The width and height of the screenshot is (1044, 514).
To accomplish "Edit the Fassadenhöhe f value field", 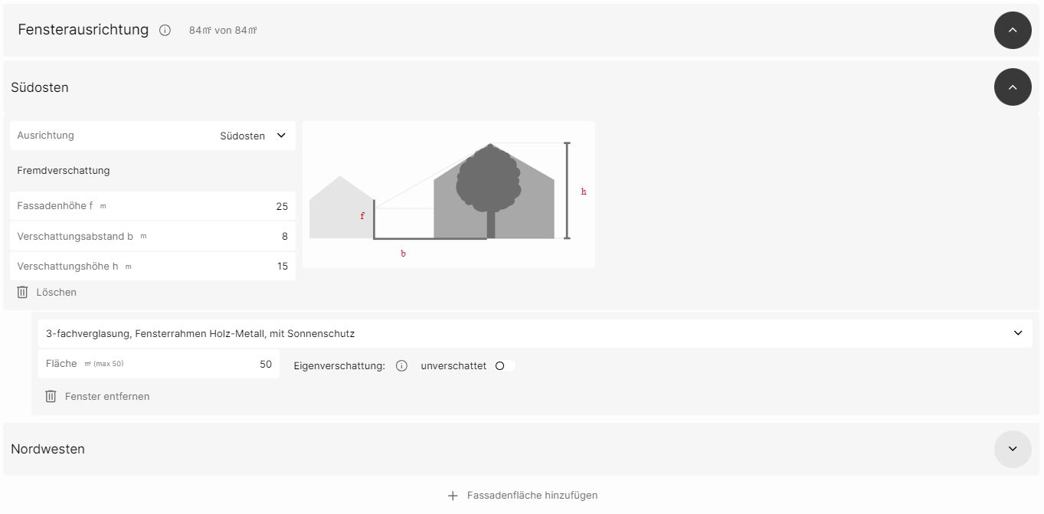I will click(x=230, y=206).
